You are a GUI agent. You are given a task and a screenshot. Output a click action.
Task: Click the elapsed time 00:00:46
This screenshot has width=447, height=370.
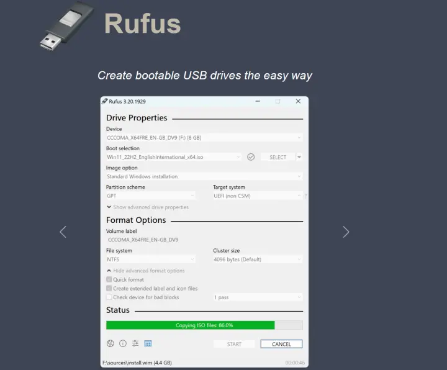coord(295,363)
